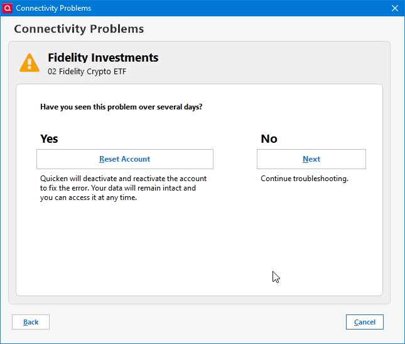This screenshot has width=405, height=344.
Task: Click the blank footer area between Back and Cancel
Action: coord(195,322)
